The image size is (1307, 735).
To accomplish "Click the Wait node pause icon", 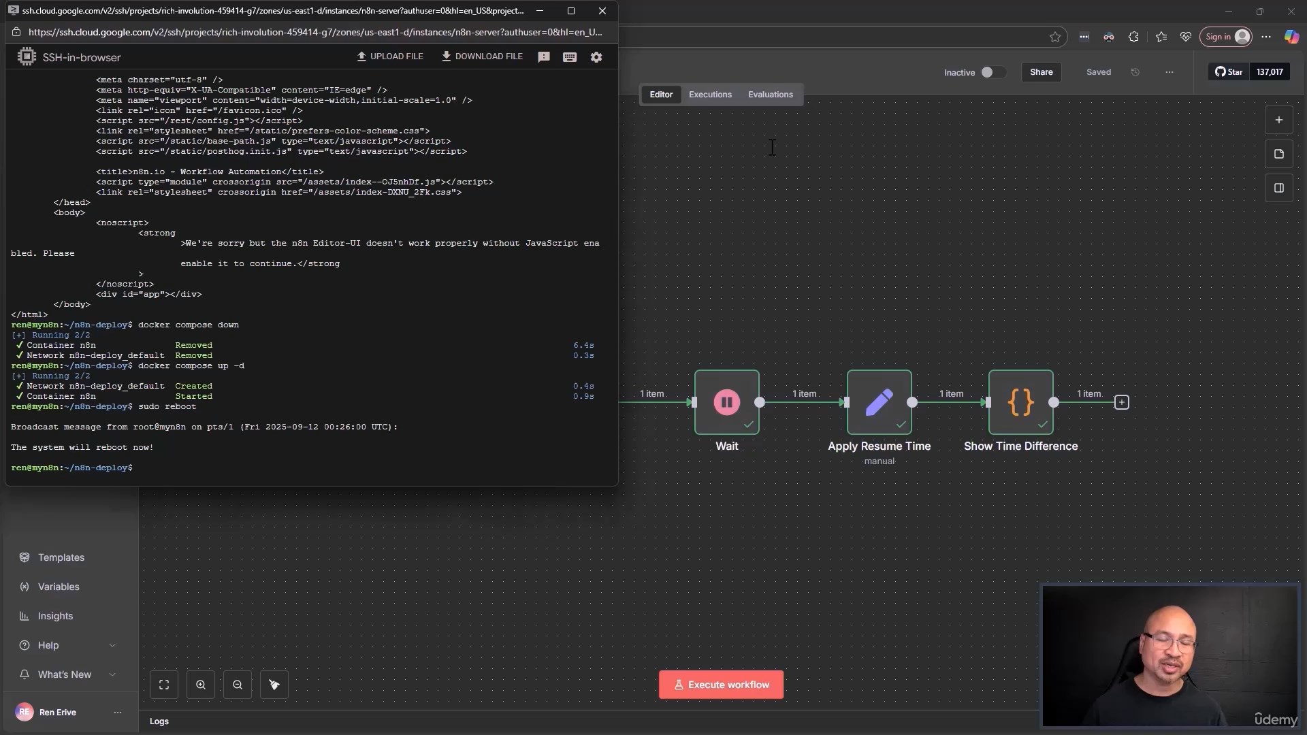I will click(x=726, y=402).
